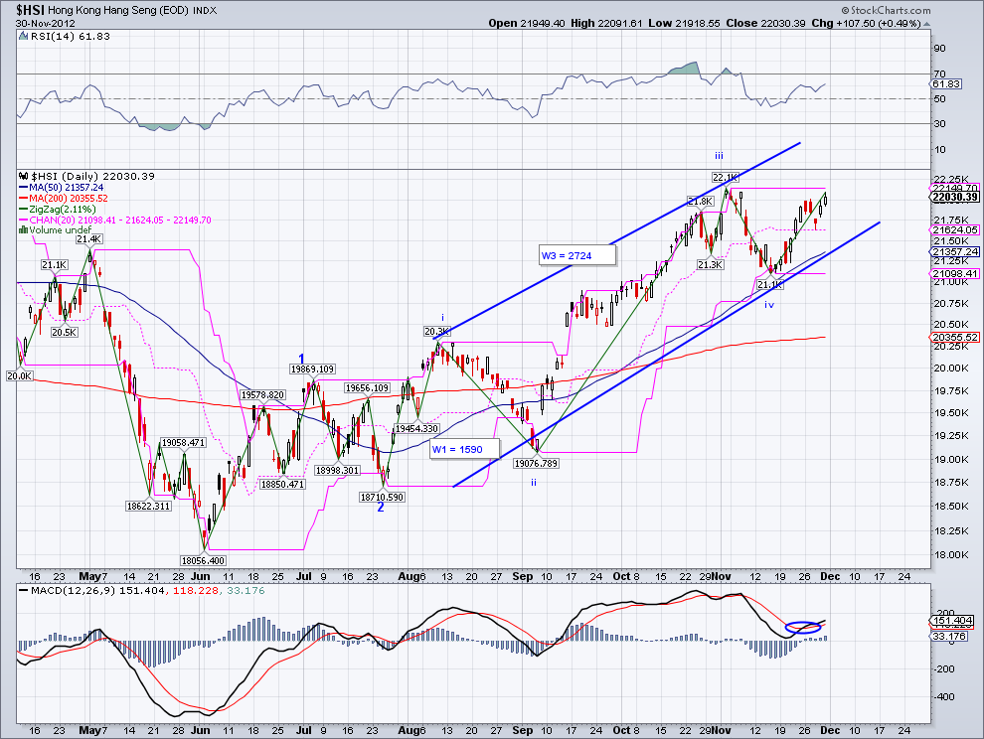Click the 21.4K peak label in May
984x739 pixels.
point(89,239)
